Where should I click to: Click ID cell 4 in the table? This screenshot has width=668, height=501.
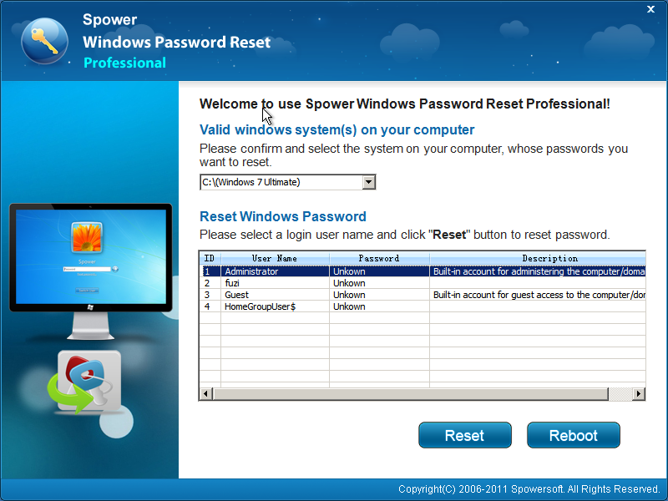click(x=210, y=306)
